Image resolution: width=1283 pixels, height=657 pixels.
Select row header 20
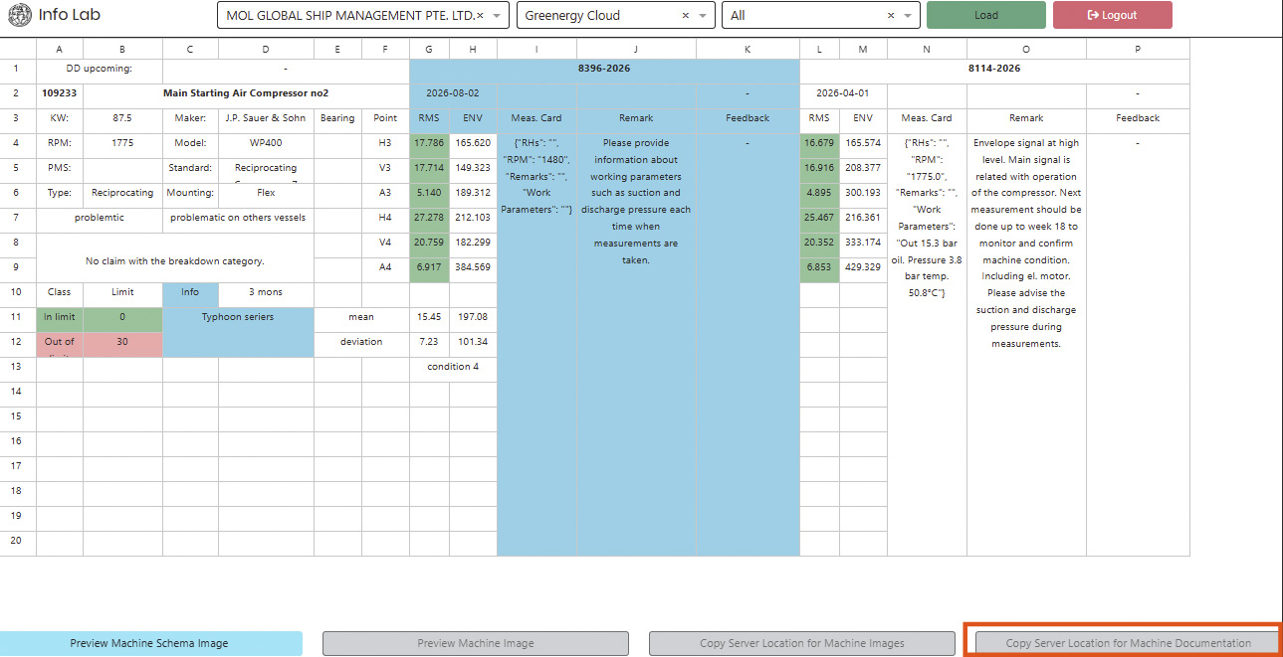[18, 541]
